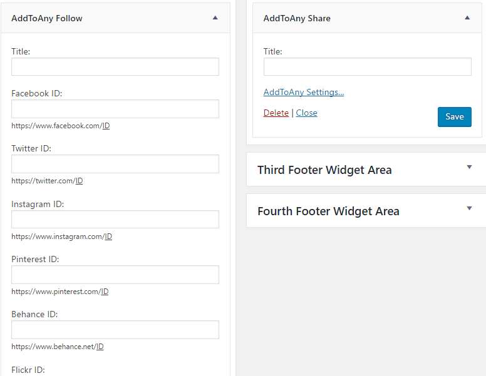
Task: Expand Fourth Footer Widget Area arrow
Action: (469, 208)
